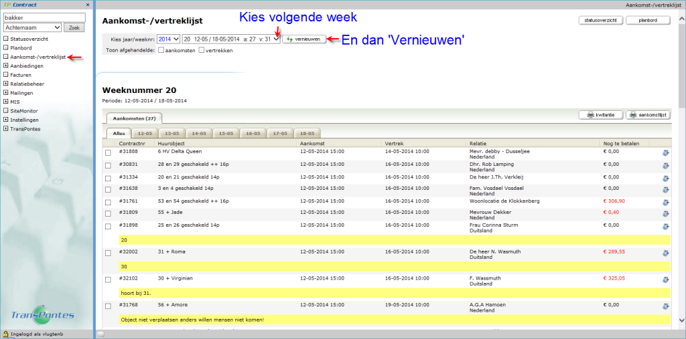Click the 'kwitantie' print button
Image resolution: width=686 pixels, height=339 pixels.
(x=600, y=115)
